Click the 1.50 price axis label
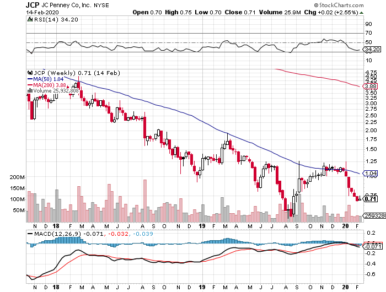This screenshot has height=292, width=386. click(x=371, y=149)
